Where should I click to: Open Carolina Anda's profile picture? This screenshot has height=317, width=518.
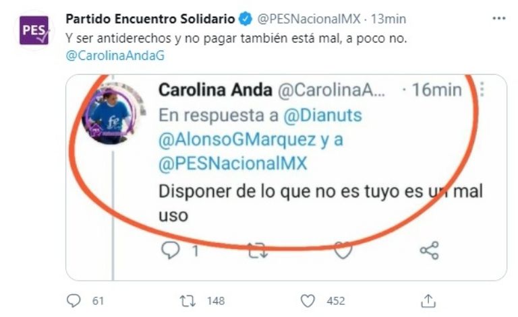(x=109, y=115)
